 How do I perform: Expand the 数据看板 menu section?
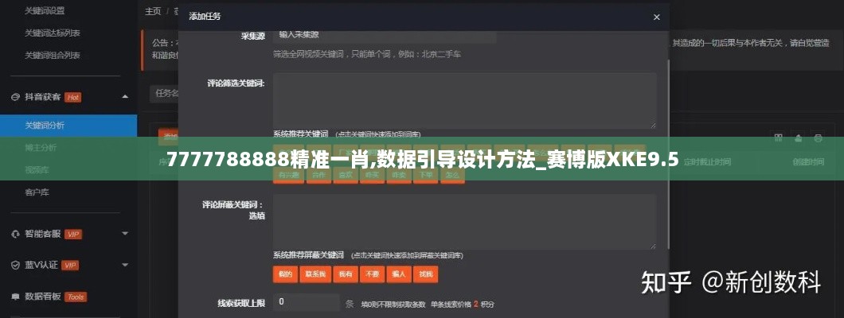[x=125, y=297]
